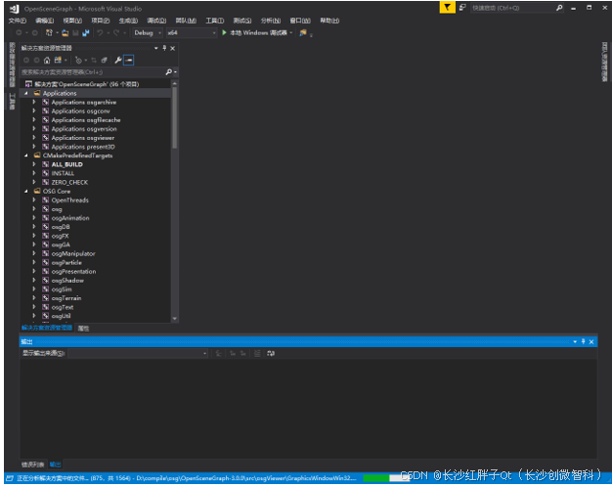Click the ALL_BUILD project icon
Viewport: 612px width, 487px height.
tap(45, 164)
